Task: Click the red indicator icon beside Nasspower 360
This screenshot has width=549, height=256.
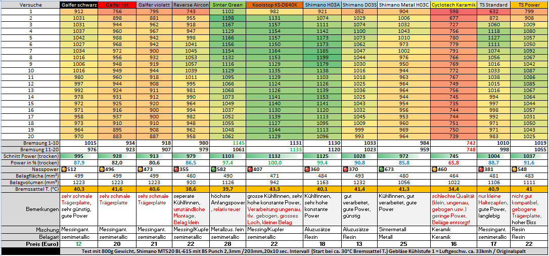Action: pos(307,170)
